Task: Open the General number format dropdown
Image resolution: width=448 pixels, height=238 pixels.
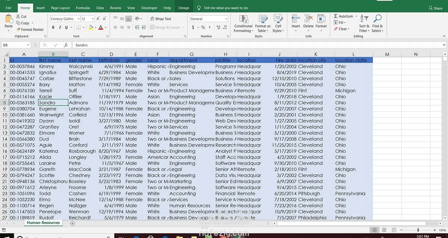Action: (226, 19)
